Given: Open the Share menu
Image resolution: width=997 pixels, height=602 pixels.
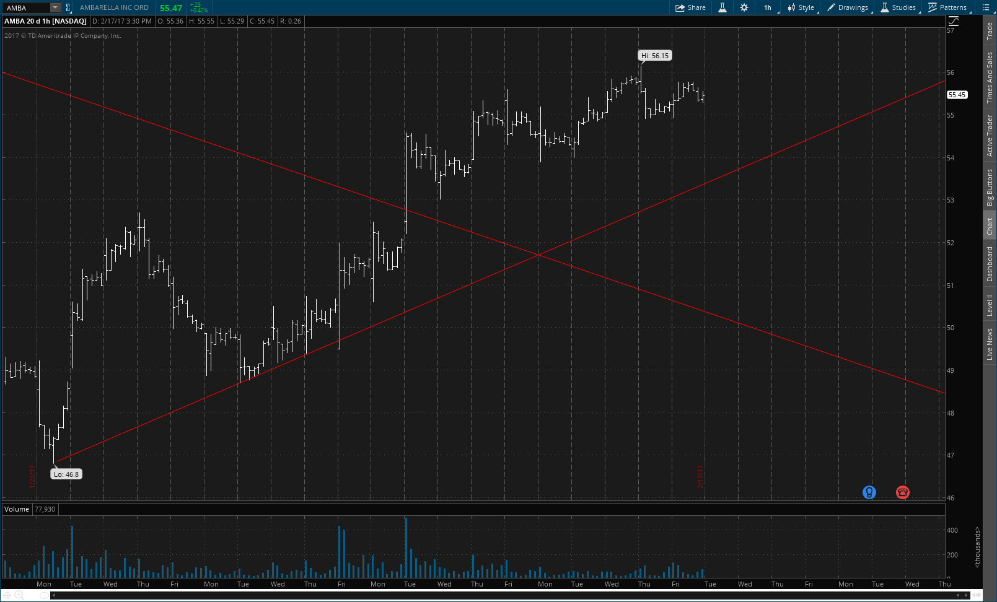Looking at the screenshot, I should (x=690, y=7).
